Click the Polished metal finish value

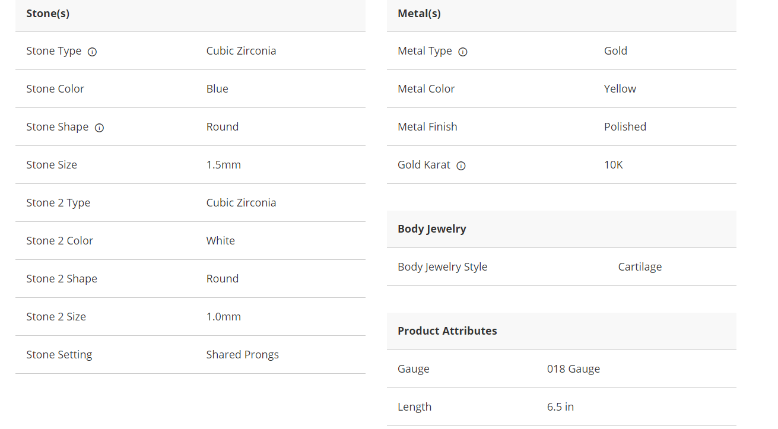click(625, 127)
